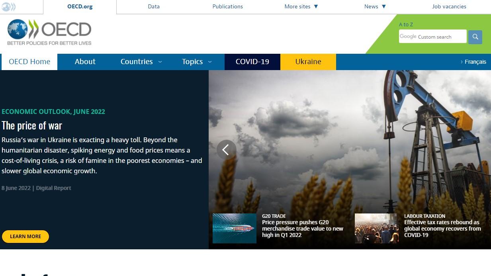Screen dimensions: 491x276
Task: Click the OECD logo
Action: (49, 32)
